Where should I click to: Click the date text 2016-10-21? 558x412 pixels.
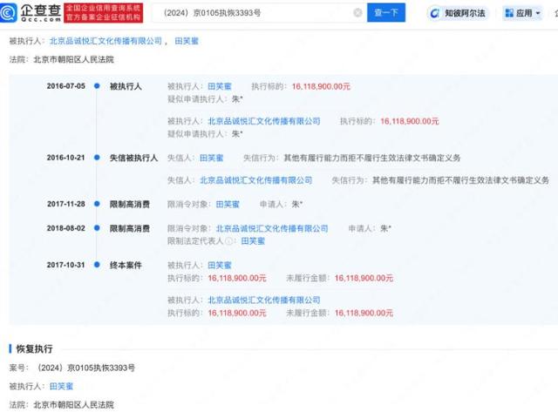click(x=66, y=158)
